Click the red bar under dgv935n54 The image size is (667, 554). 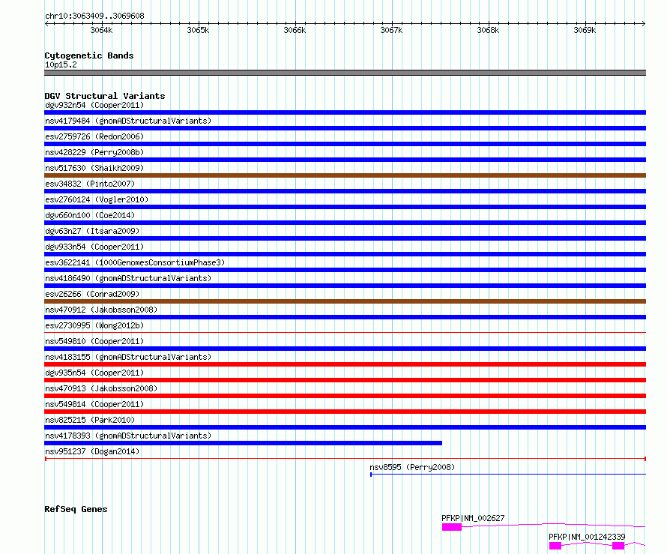pos(345,380)
